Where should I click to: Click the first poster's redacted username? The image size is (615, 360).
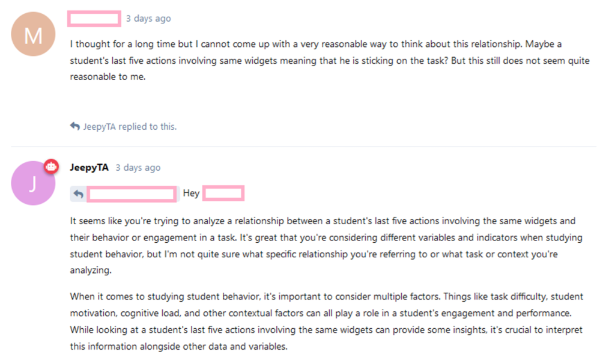(x=94, y=19)
